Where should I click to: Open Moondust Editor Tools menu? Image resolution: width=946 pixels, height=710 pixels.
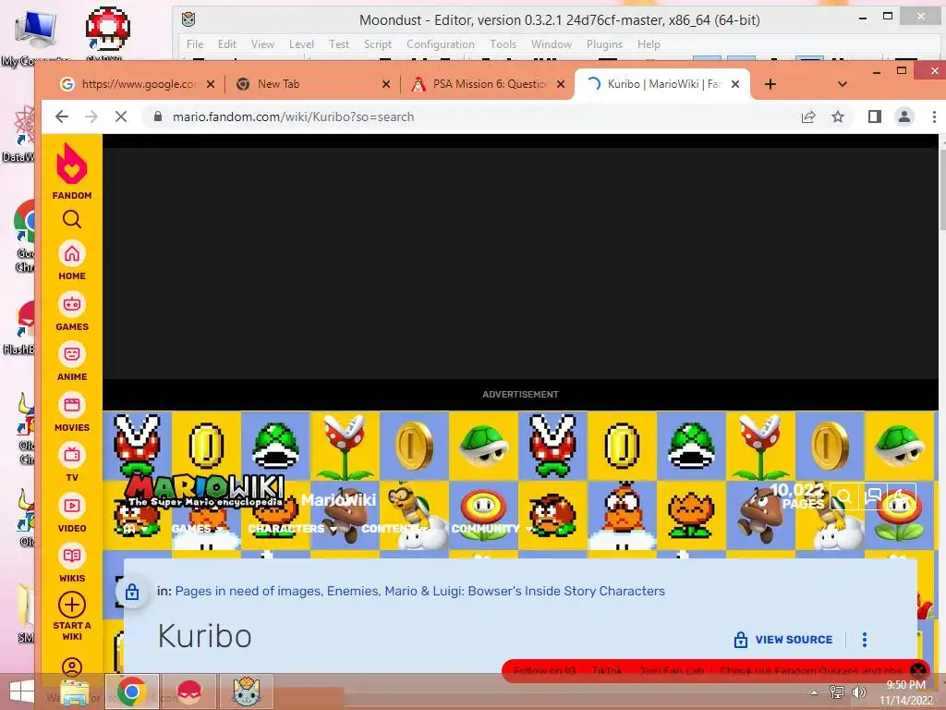click(x=503, y=44)
